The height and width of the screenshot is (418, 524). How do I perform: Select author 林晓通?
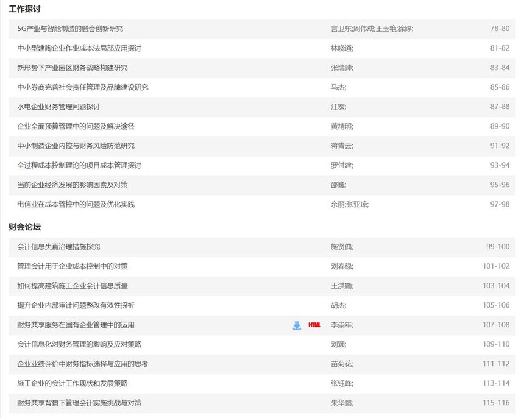click(342, 49)
